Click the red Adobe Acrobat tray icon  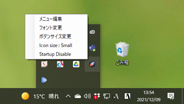44,64
